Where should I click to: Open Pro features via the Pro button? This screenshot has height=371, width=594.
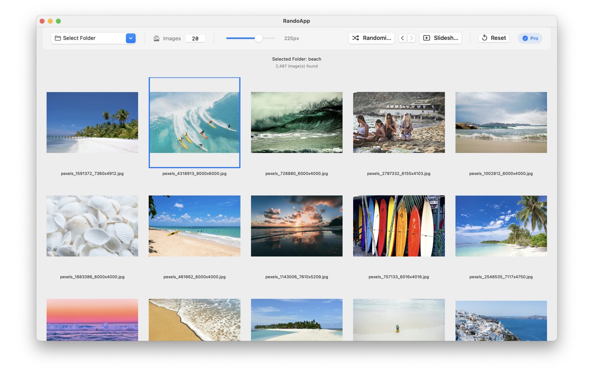[x=530, y=38]
